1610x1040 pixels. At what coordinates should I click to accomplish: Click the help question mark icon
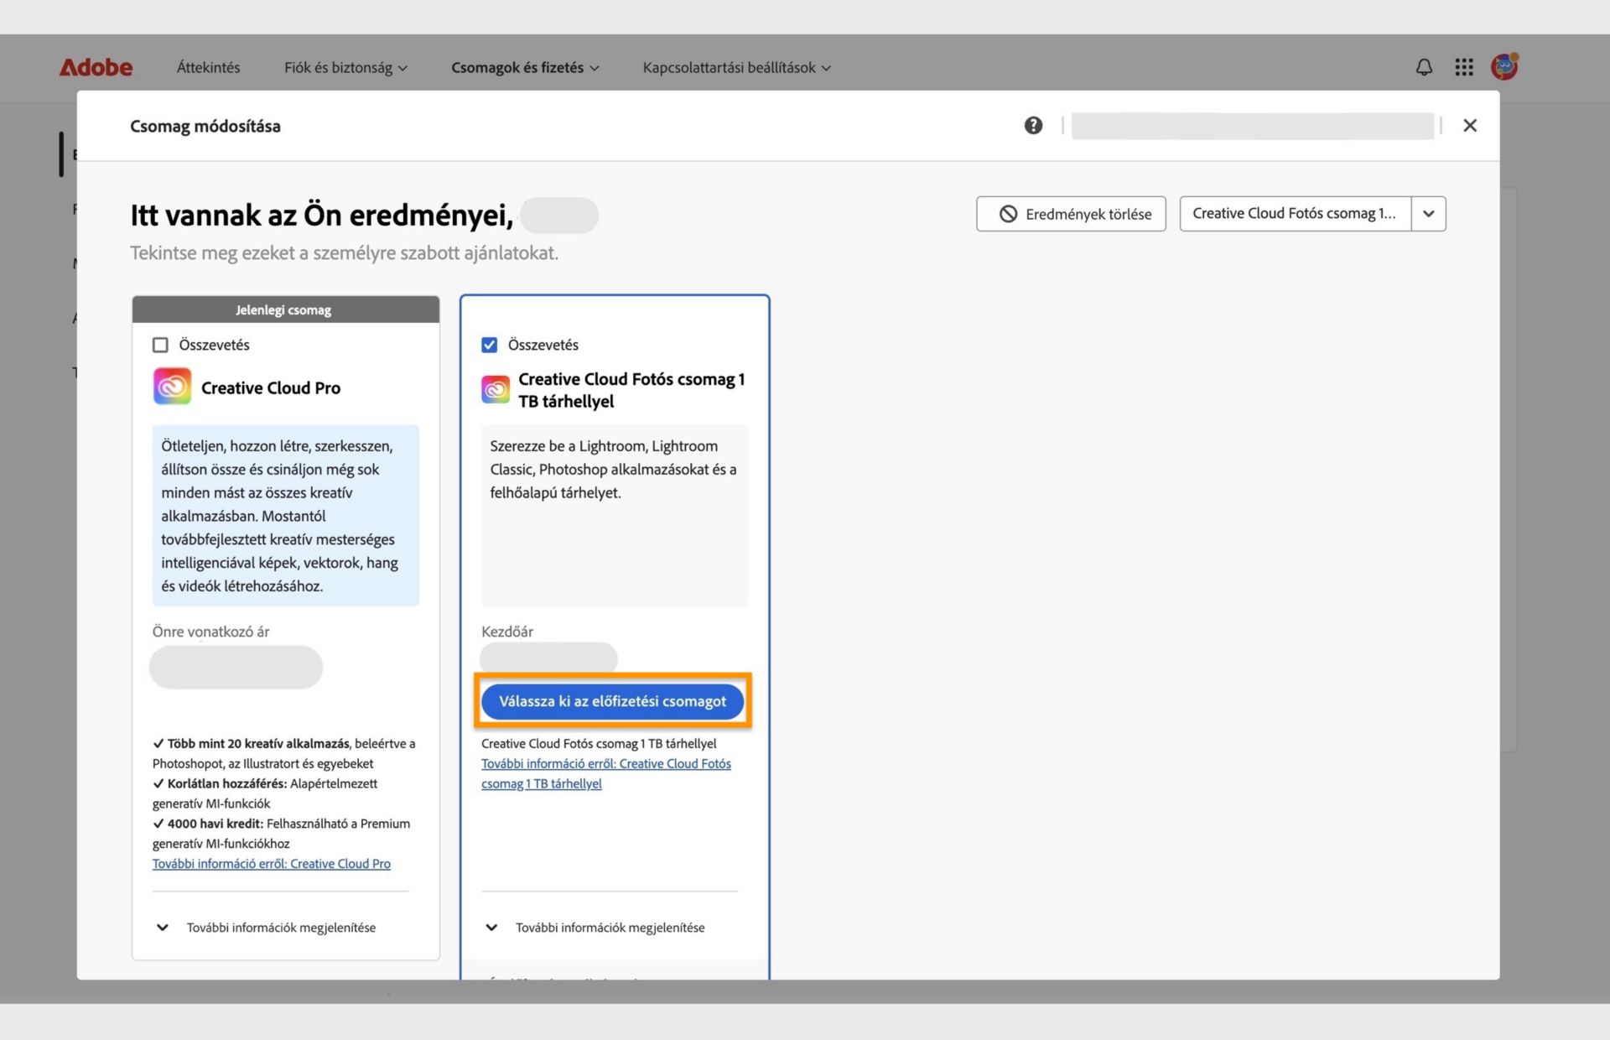coord(1033,126)
